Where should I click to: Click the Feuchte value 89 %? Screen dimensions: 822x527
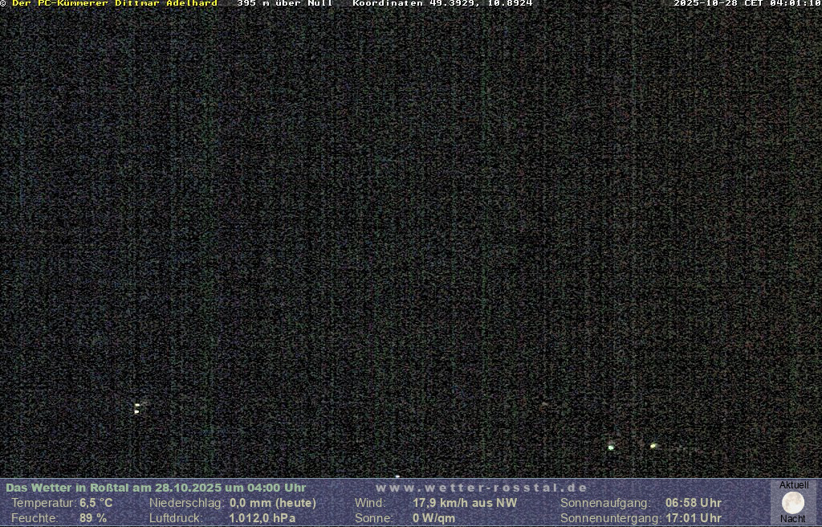(x=93, y=518)
